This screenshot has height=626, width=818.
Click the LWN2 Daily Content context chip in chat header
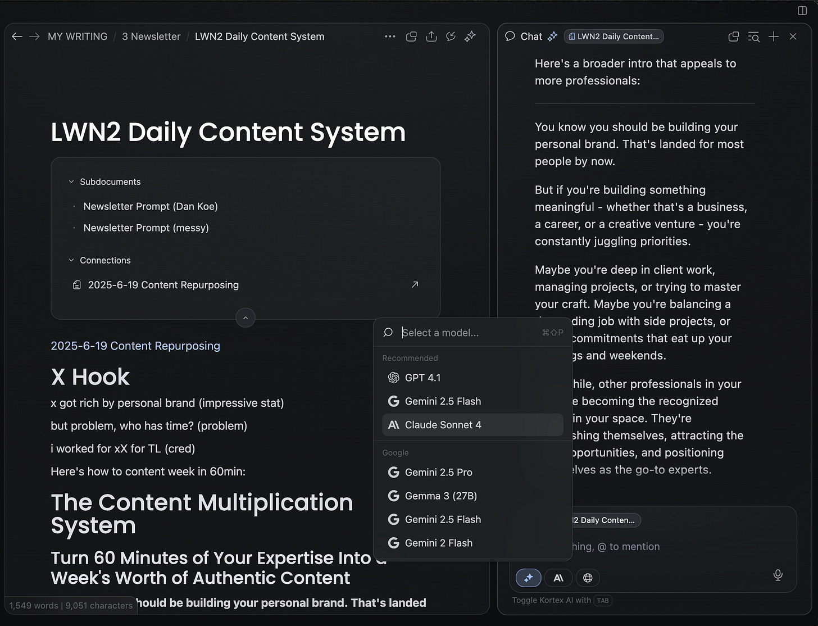coord(613,37)
